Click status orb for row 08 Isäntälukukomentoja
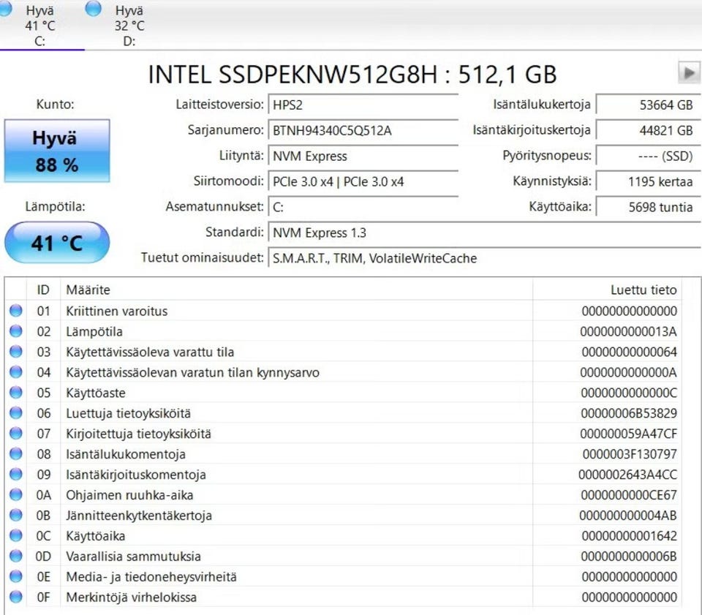The width and height of the screenshot is (702, 615). [15, 454]
